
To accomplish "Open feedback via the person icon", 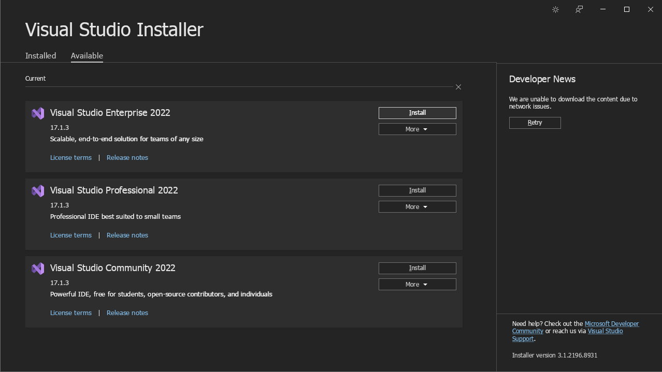I will click(579, 9).
